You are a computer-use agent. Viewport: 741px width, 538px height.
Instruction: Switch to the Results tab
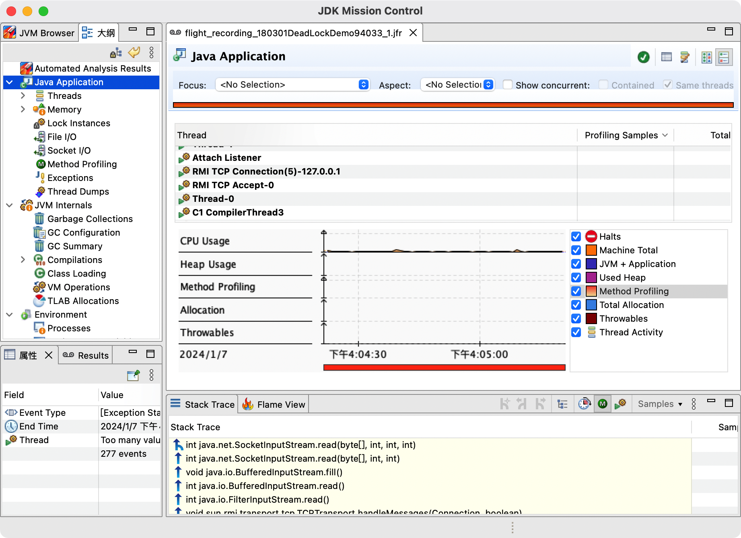(x=86, y=355)
